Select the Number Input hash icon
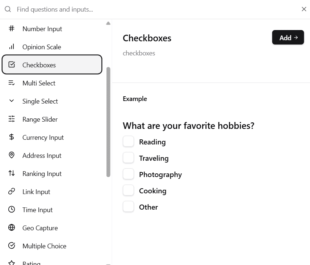Viewport: 310px width, 265px height. point(11,29)
